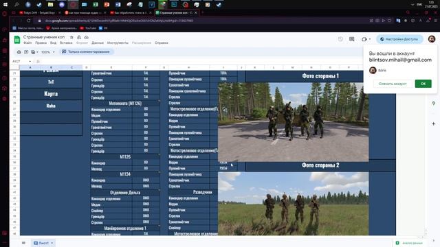The image size is (440, 247).
Task: Select the Фото стороны 1 soldiers image
Action: click(294, 122)
